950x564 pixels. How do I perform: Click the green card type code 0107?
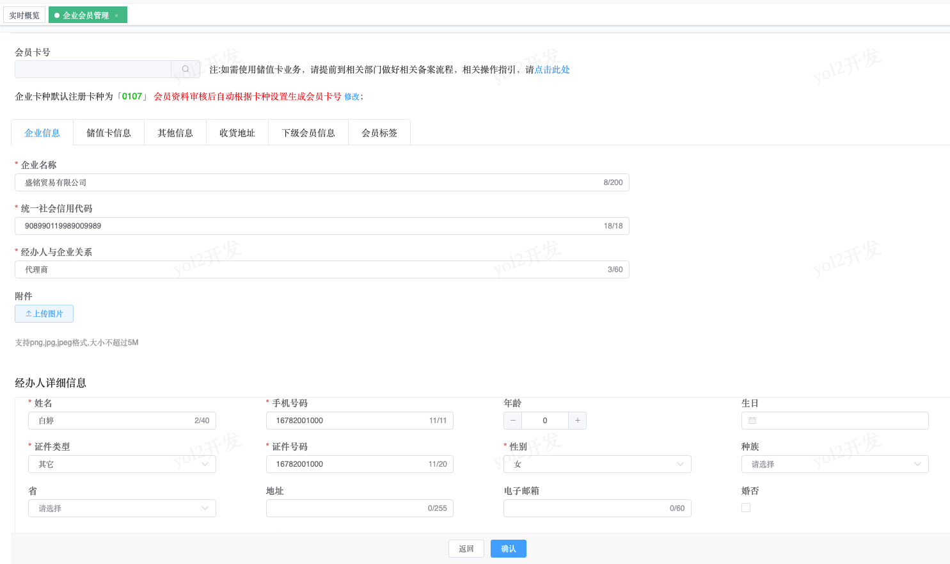(132, 97)
